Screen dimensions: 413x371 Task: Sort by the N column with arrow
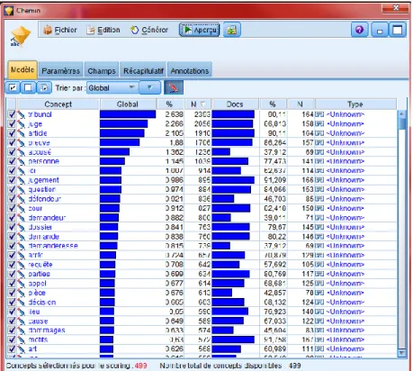click(198, 104)
